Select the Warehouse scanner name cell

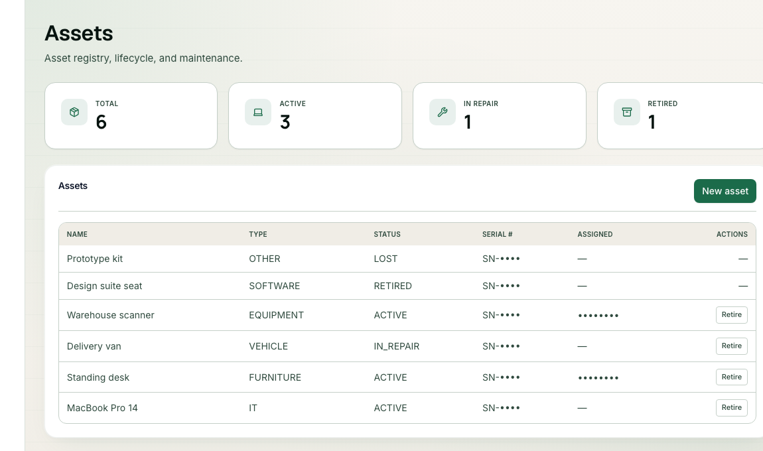point(110,315)
